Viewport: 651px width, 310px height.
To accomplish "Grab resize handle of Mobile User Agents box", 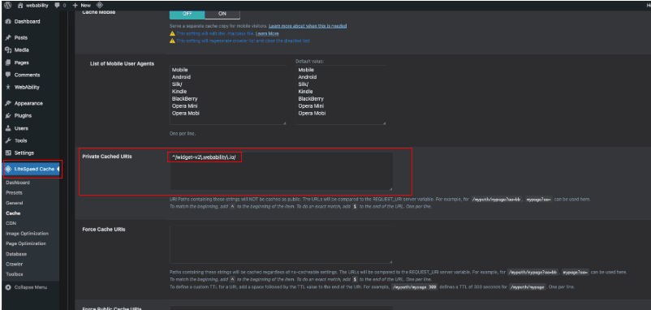I will [284, 123].
